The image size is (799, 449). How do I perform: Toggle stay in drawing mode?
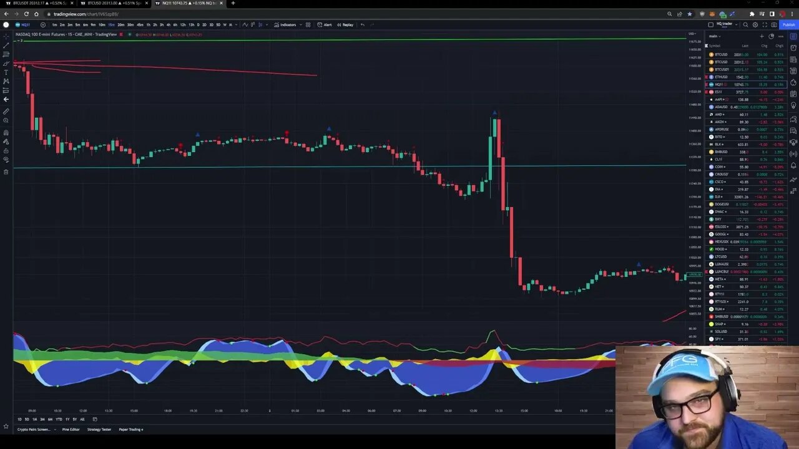point(6,142)
